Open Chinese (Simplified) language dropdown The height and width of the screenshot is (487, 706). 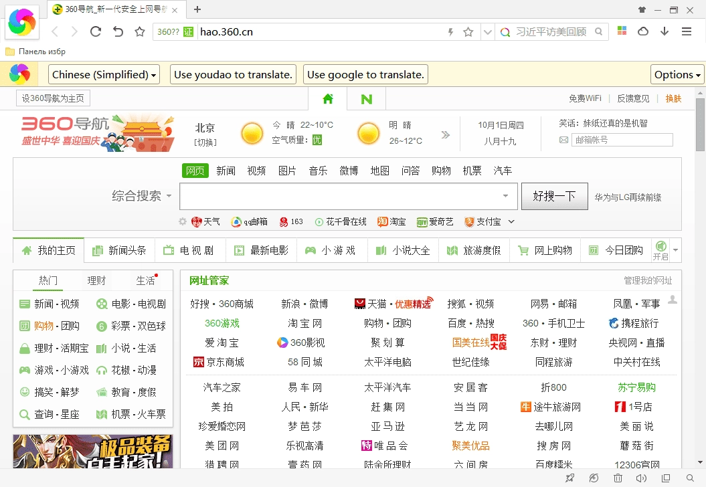click(104, 74)
